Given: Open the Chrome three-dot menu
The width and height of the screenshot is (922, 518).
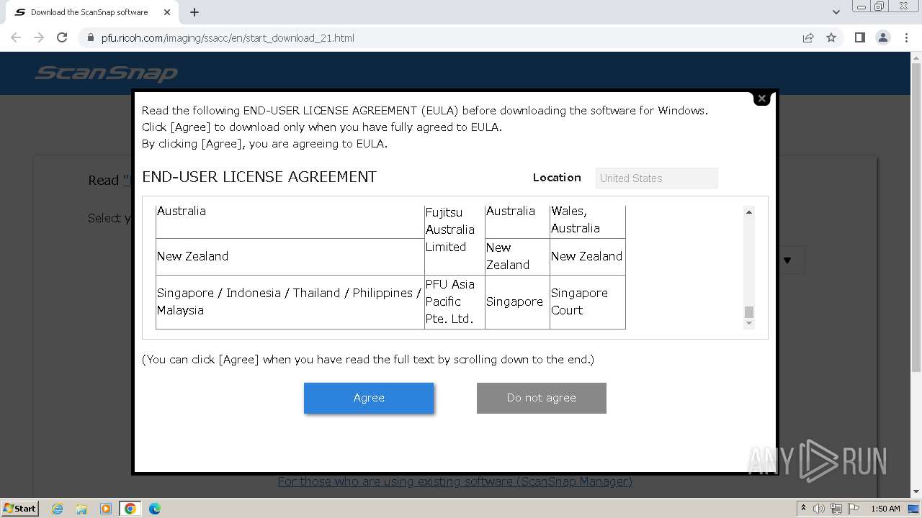Looking at the screenshot, I should (x=907, y=38).
